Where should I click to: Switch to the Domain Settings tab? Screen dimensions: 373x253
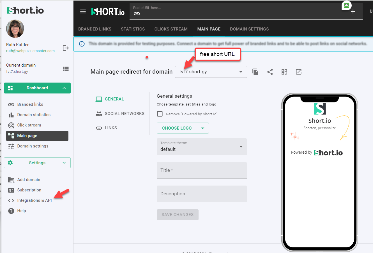(249, 29)
